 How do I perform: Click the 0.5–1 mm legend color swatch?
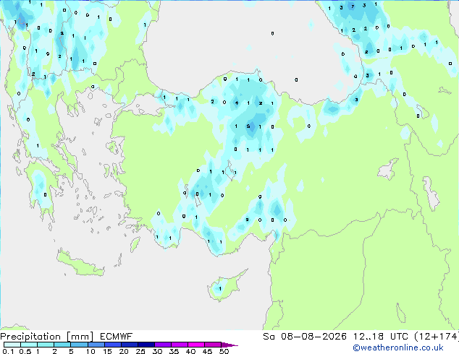pyautogui.click(x=29, y=345)
